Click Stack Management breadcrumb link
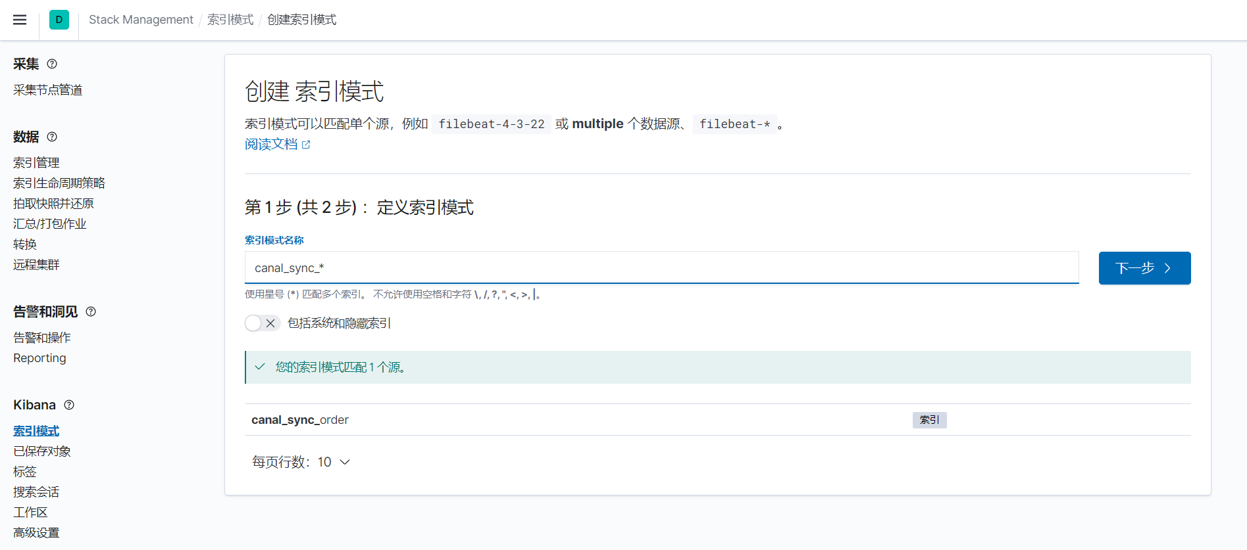Image resolution: width=1247 pixels, height=550 pixels. coord(141,20)
